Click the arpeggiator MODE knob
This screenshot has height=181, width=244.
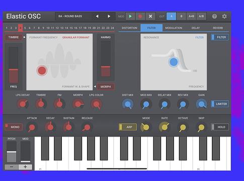tap(146, 127)
